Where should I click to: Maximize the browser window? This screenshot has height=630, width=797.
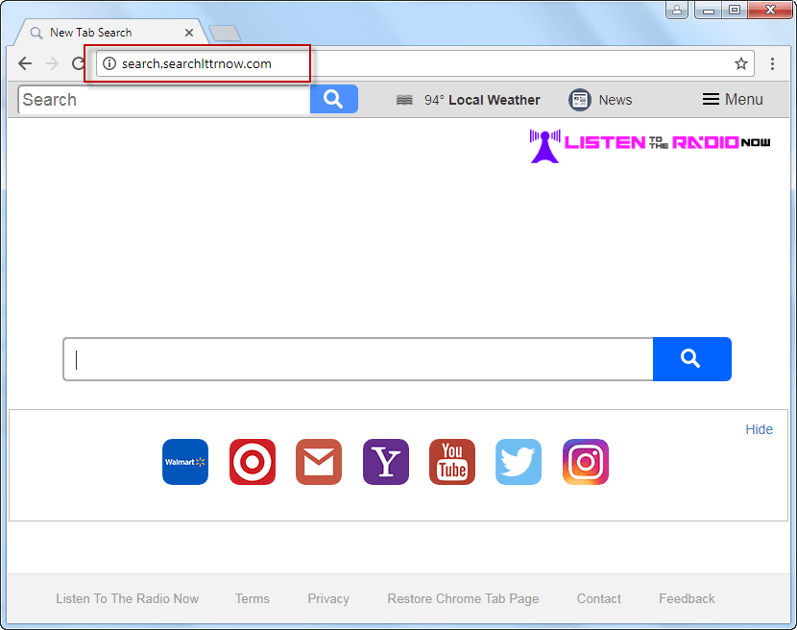click(x=735, y=10)
